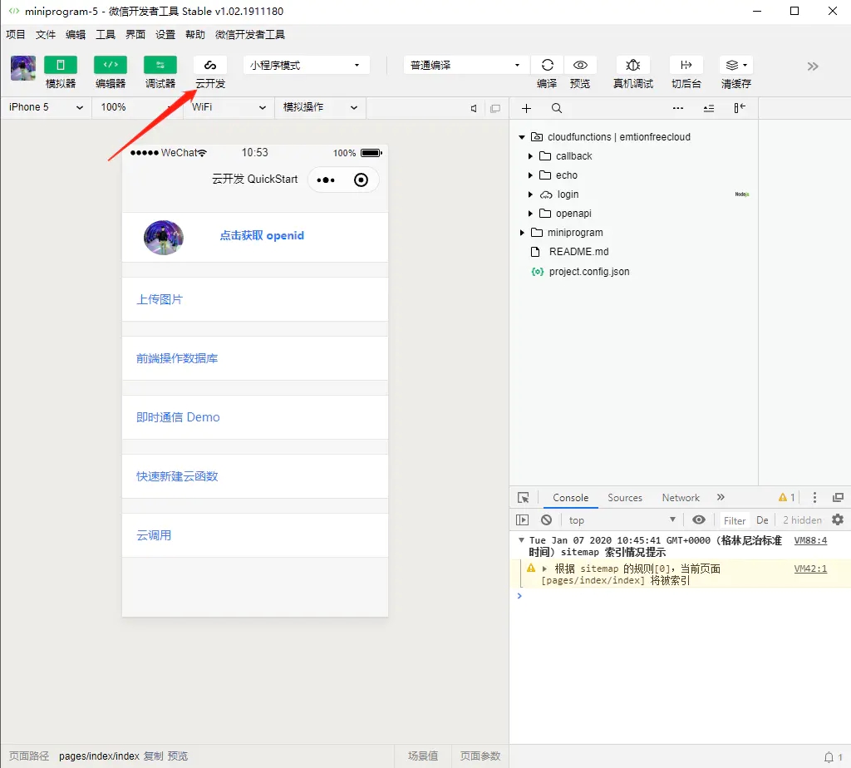Toggle console live expression eye
This screenshot has width=851, height=768.
(698, 520)
